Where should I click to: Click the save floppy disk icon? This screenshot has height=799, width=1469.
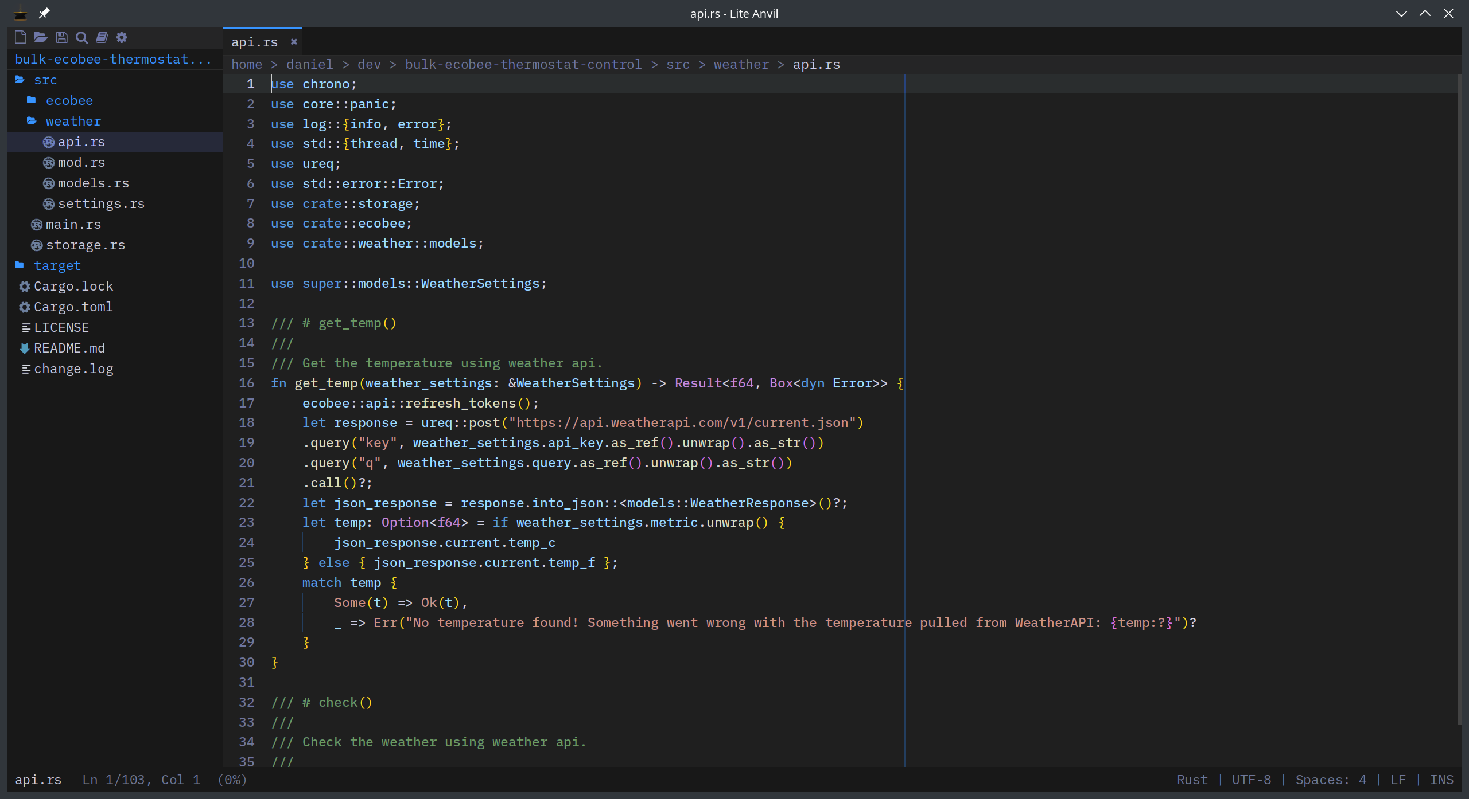click(x=61, y=38)
